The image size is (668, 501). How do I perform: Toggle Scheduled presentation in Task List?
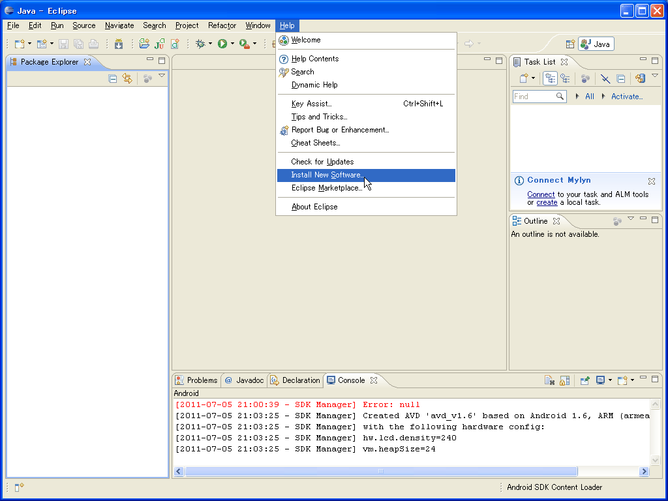click(566, 78)
